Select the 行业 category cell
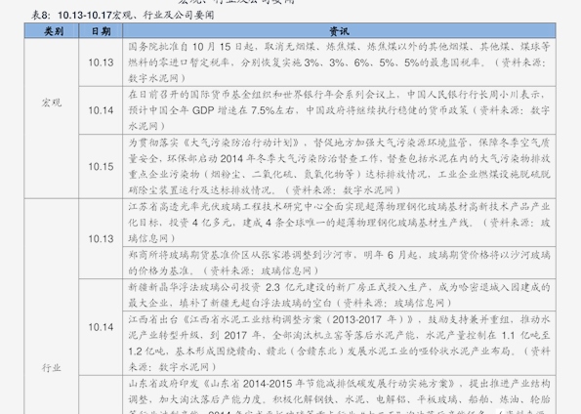581x414 pixels. pos(52,368)
